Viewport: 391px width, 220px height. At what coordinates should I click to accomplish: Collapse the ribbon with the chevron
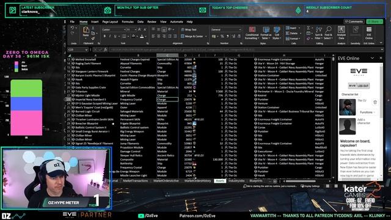381,43
